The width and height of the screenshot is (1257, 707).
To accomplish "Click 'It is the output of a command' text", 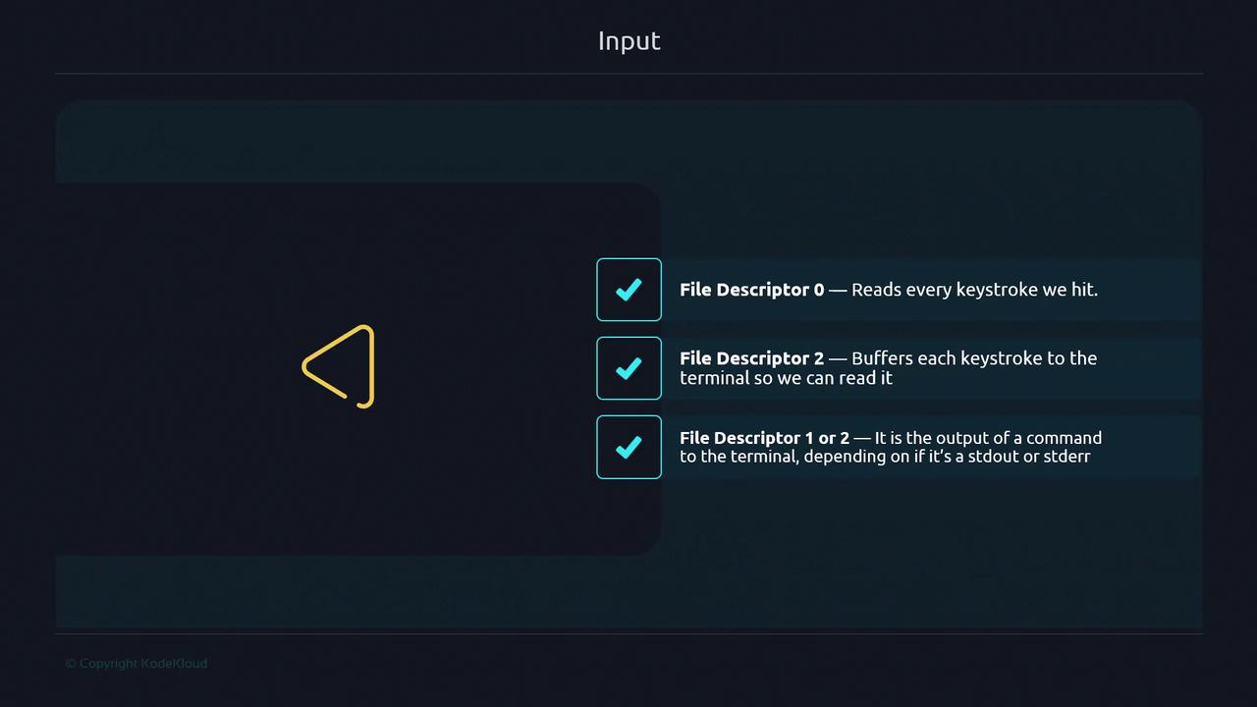I will click(x=988, y=438).
